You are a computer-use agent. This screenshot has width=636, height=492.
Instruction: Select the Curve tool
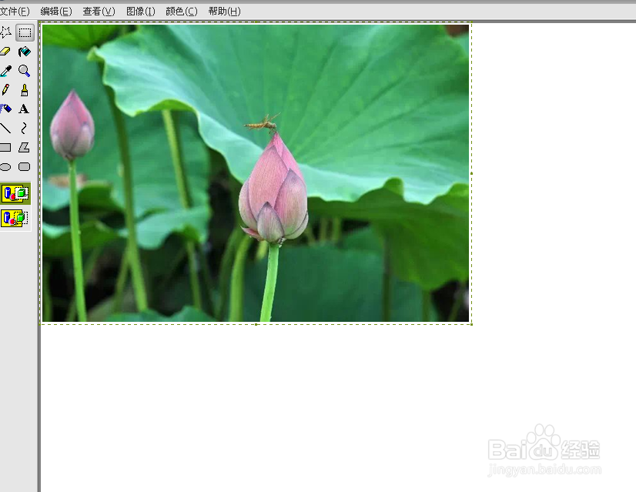click(24, 128)
